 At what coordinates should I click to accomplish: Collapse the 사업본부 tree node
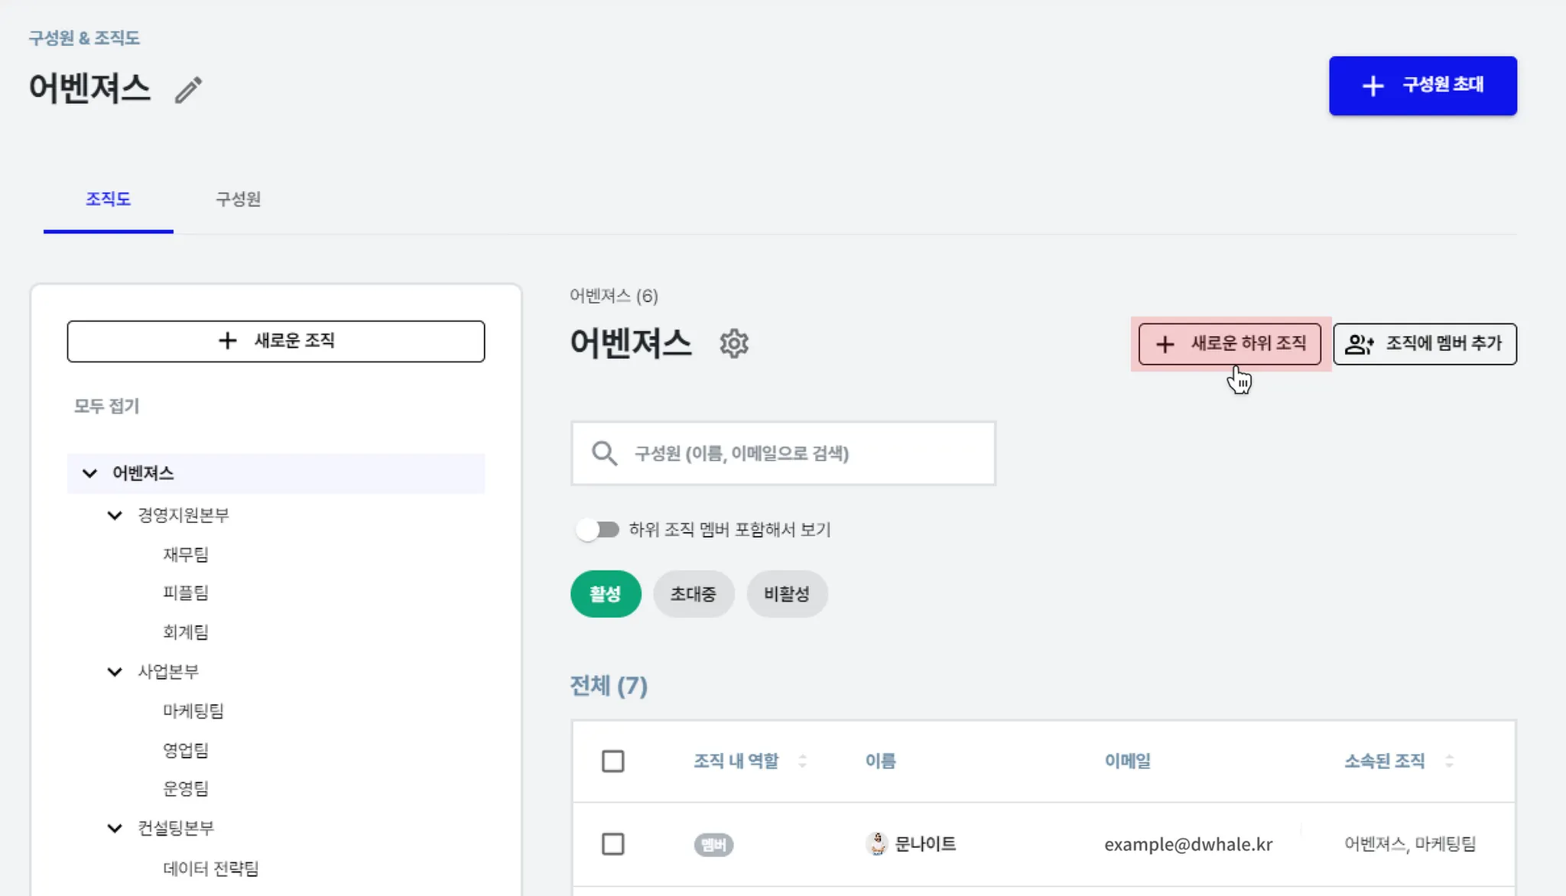click(115, 672)
